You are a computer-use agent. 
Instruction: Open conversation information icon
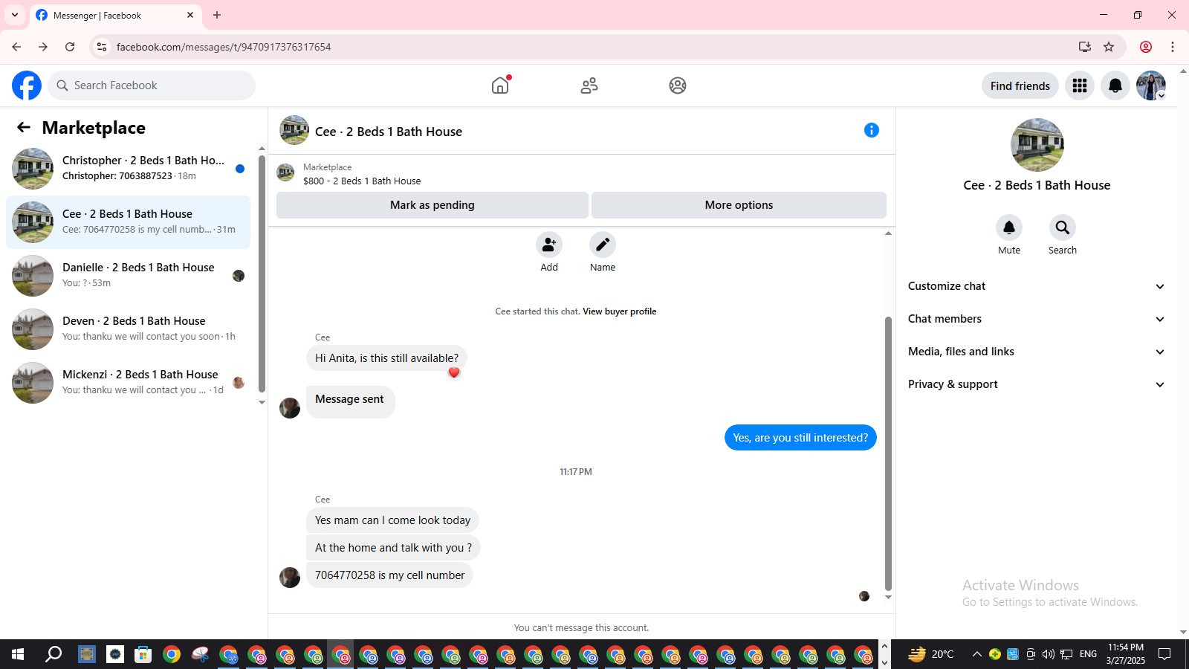[x=872, y=130]
